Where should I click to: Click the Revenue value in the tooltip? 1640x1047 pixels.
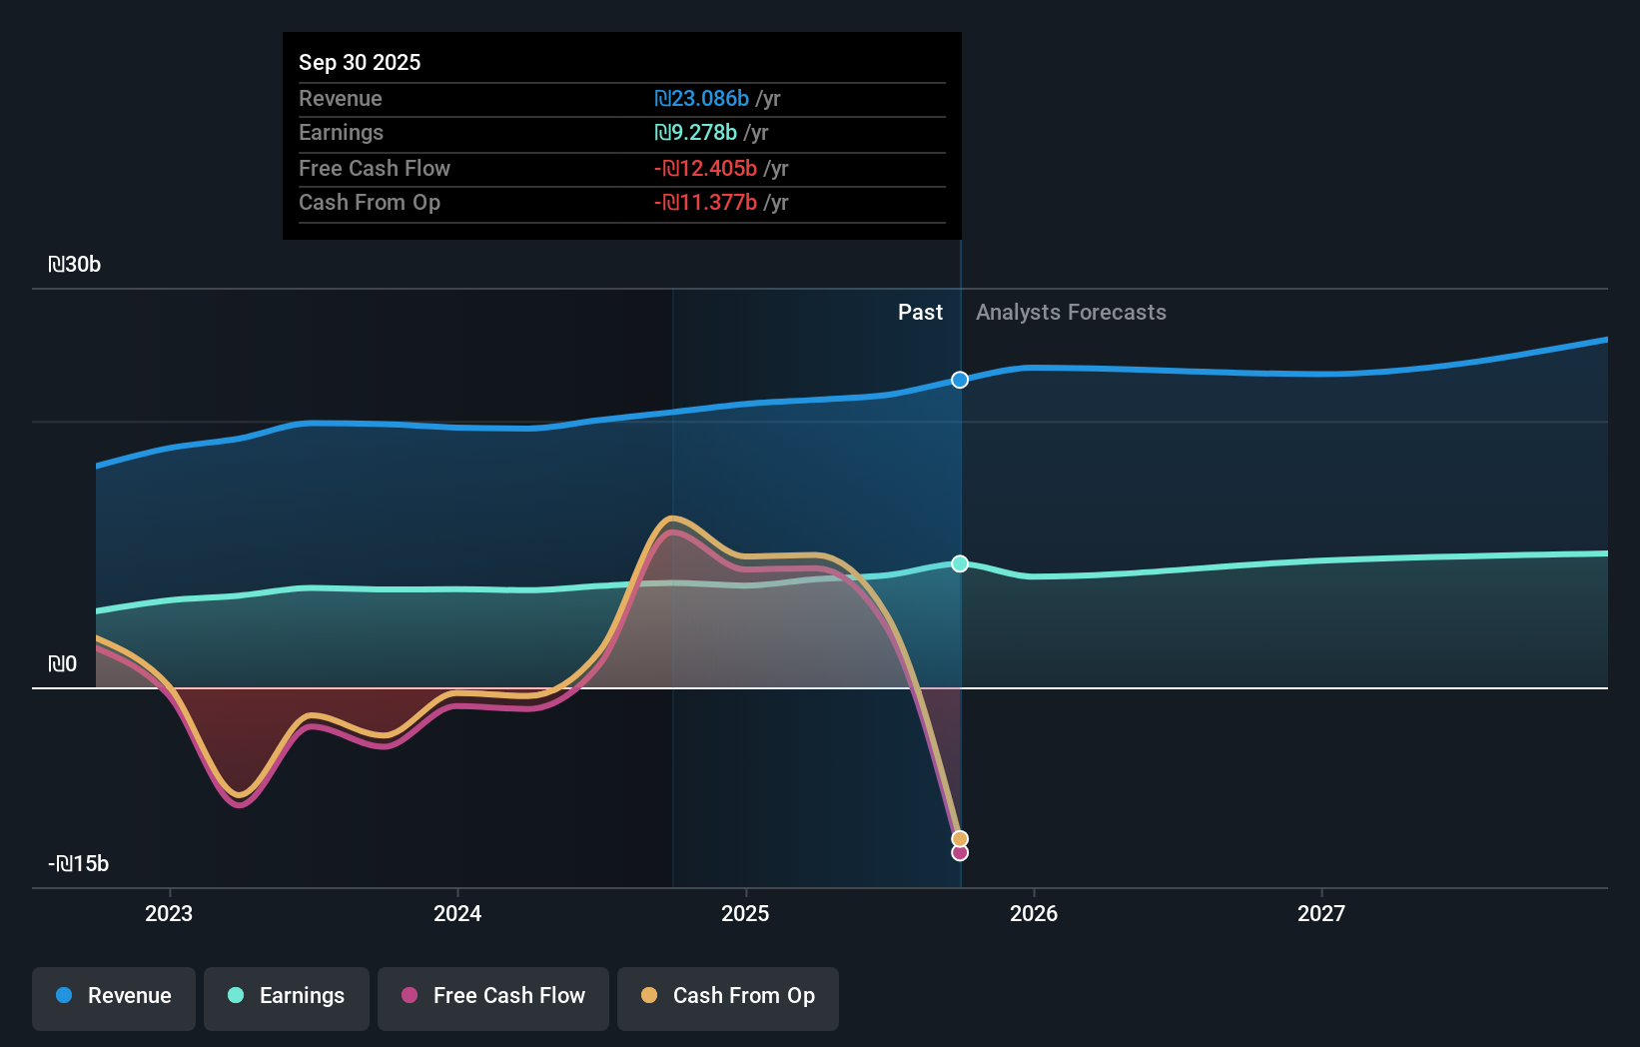point(702,98)
